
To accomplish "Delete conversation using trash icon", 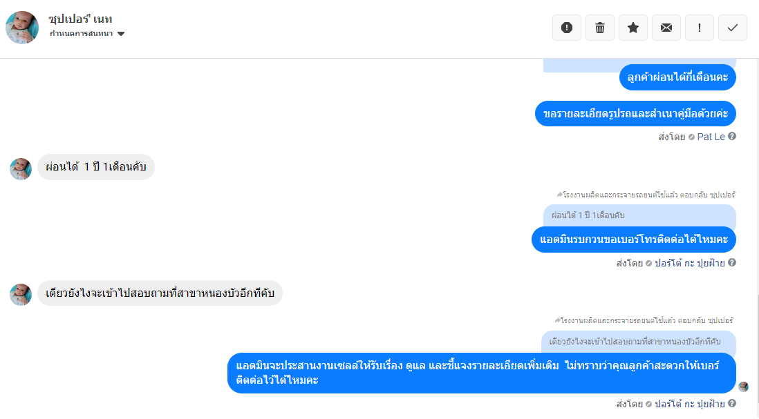I will click(x=600, y=28).
